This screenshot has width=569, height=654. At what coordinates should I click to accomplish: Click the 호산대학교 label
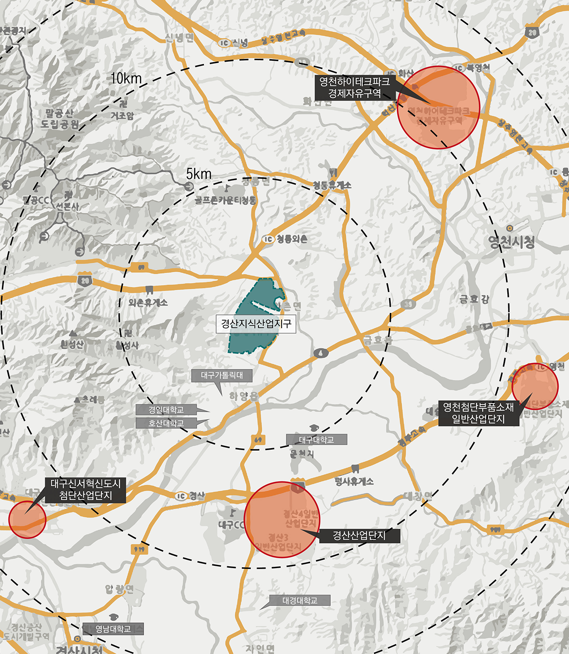click(166, 423)
